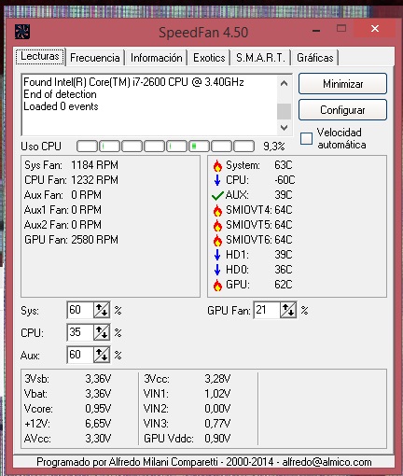Click the first CPU usage core bar

87,146
